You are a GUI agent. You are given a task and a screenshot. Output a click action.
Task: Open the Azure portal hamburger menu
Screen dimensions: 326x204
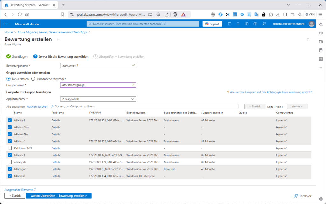[5, 24]
